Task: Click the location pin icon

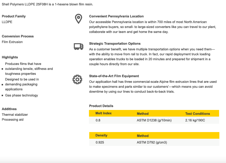Action: [x=78, y=19]
